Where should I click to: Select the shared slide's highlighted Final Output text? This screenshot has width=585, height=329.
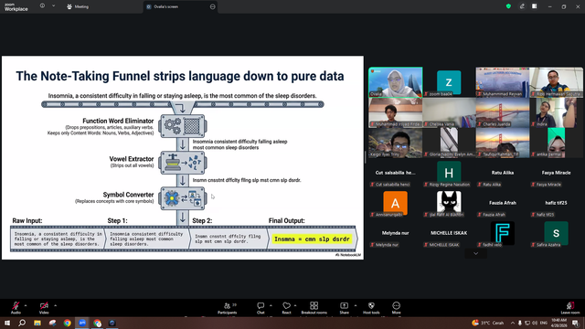(312, 239)
